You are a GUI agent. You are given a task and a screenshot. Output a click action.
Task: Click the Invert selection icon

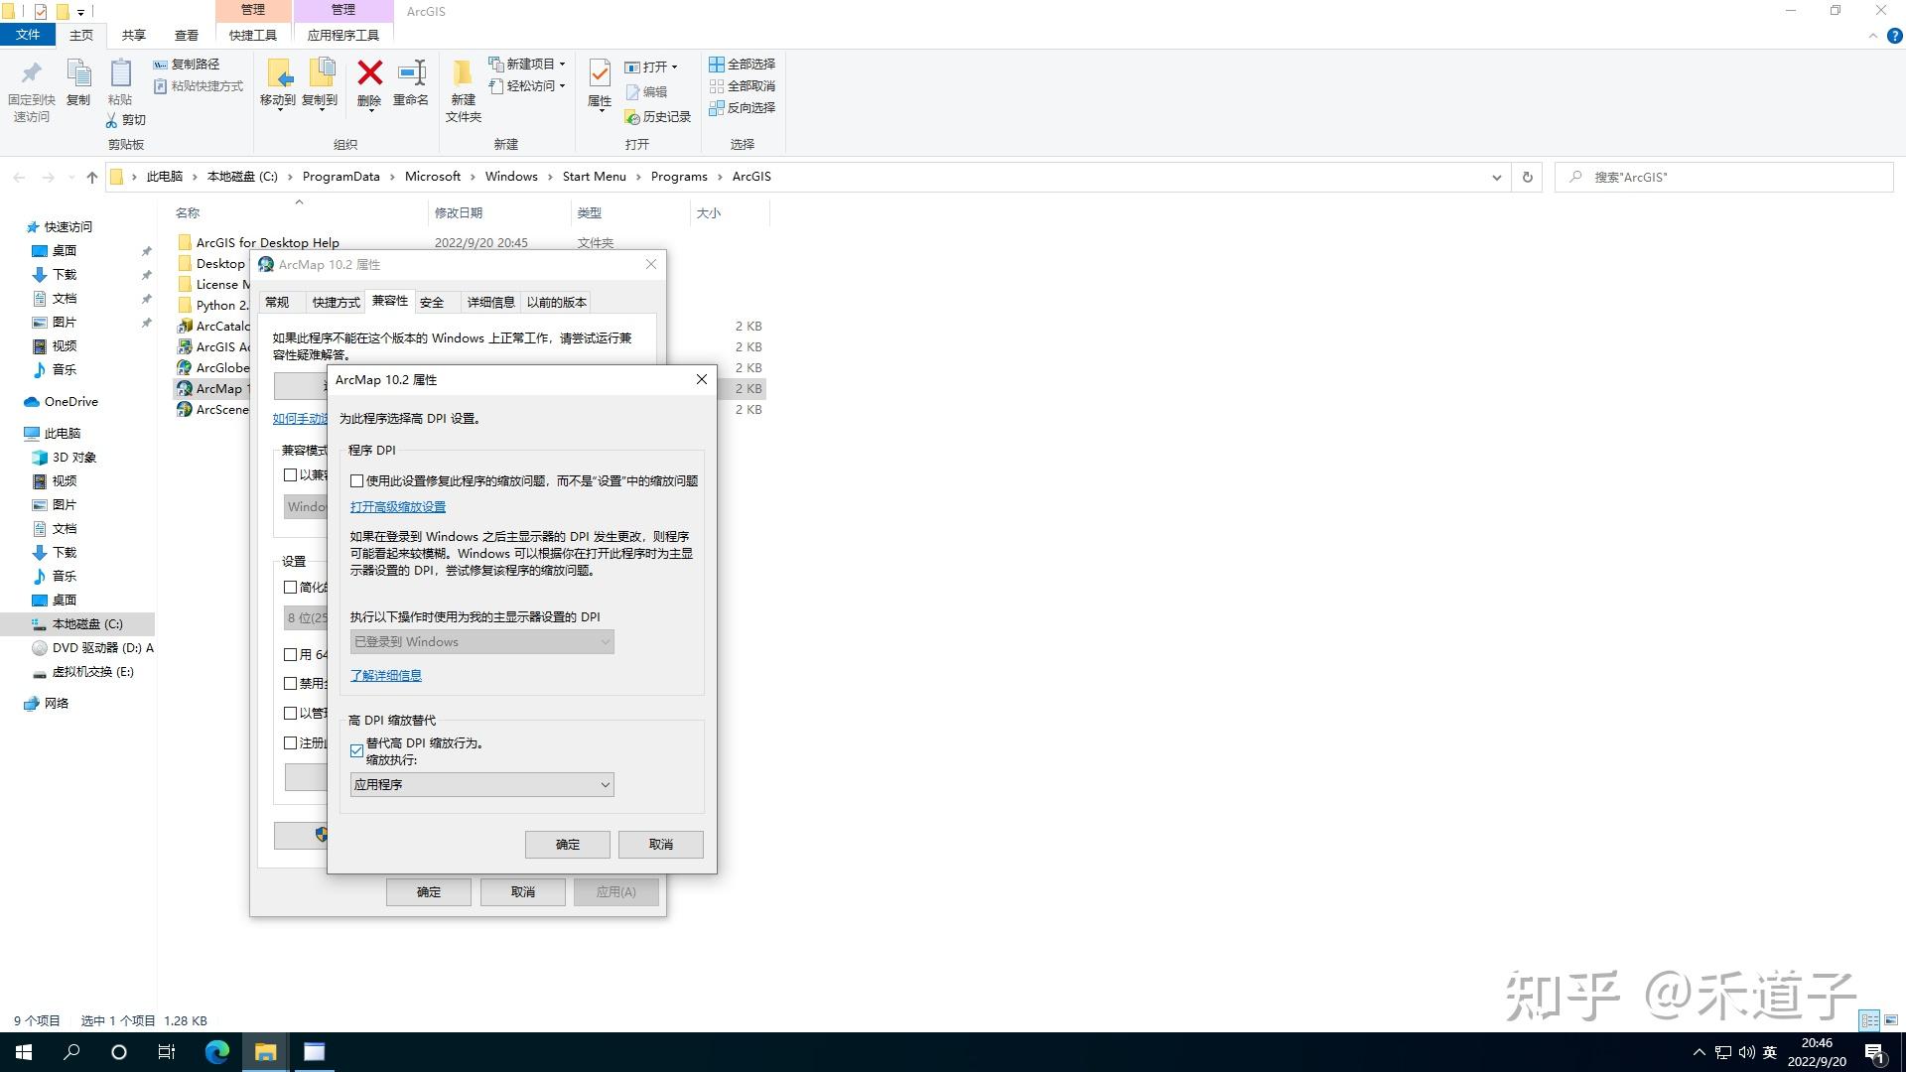click(716, 108)
